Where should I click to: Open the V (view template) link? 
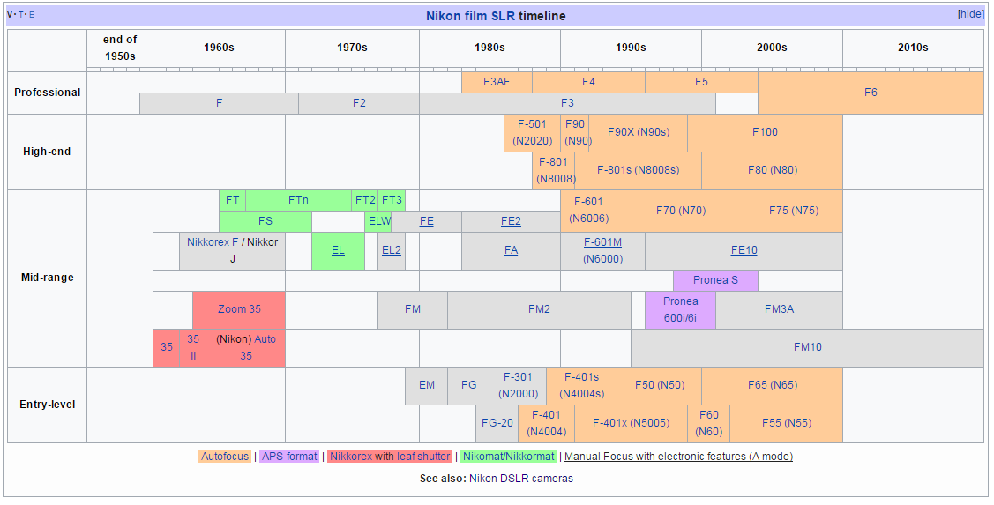[10, 15]
